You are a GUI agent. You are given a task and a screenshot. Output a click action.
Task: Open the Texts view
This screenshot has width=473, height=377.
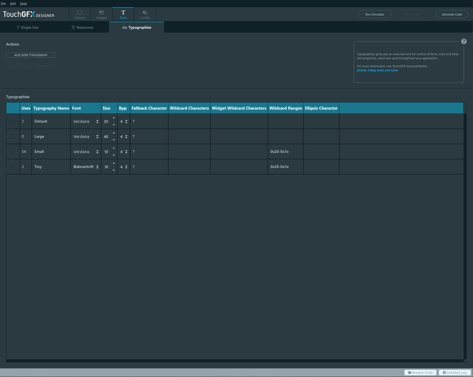coord(123,14)
